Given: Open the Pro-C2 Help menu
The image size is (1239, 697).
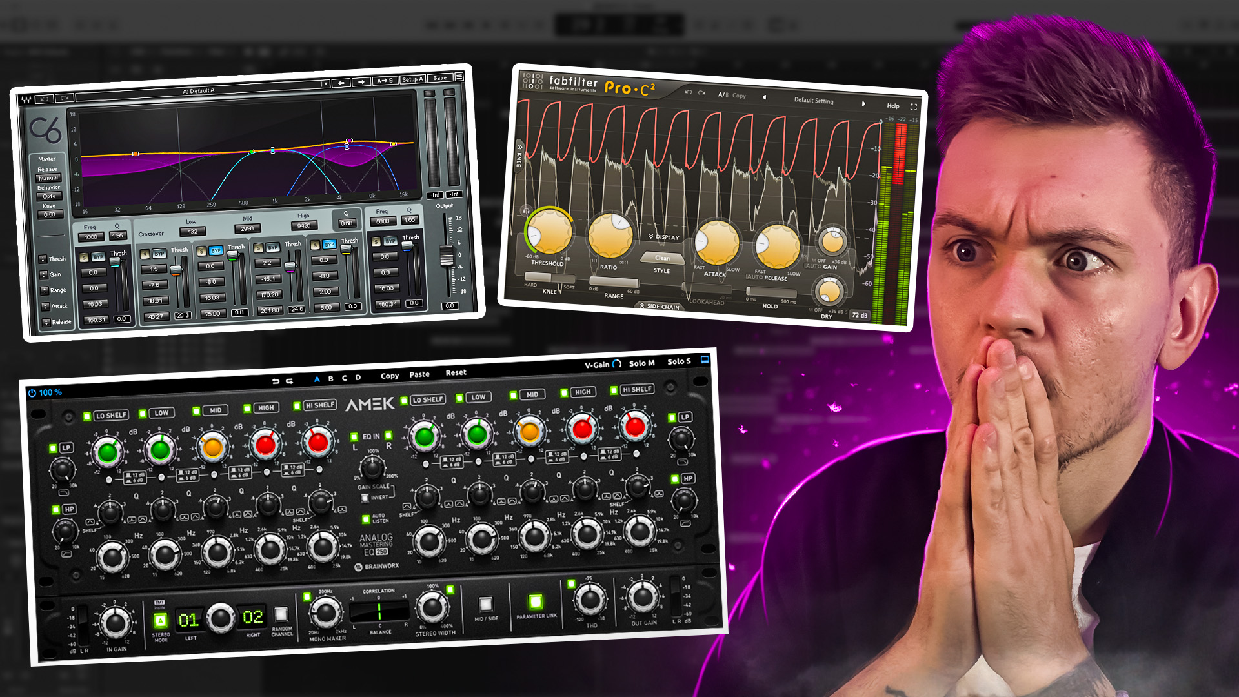Looking at the screenshot, I should tap(893, 106).
